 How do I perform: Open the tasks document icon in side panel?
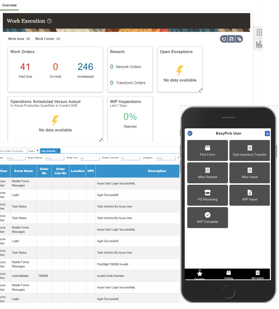point(259,32)
